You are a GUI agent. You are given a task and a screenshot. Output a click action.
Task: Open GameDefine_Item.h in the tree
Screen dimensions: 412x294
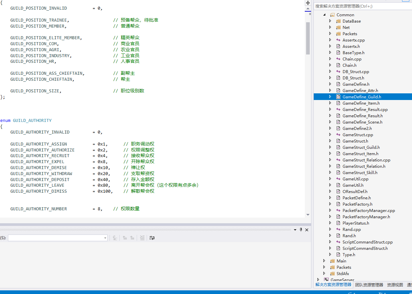[361, 103]
